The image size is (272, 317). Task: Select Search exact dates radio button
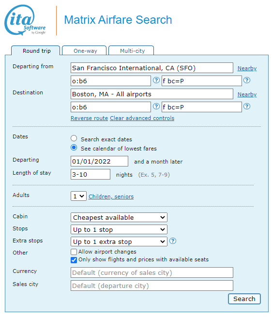point(74,138)
